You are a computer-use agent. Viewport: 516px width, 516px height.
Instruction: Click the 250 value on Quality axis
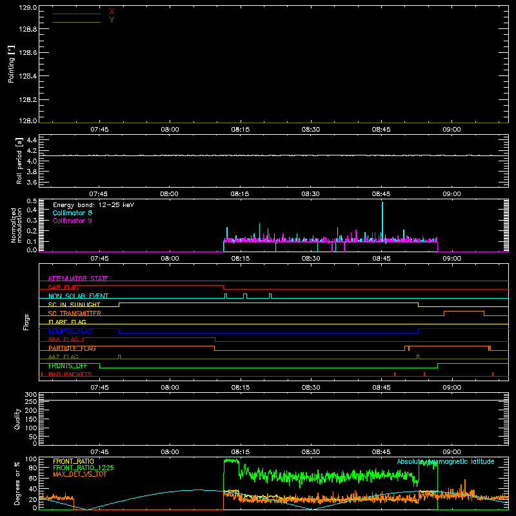tap(31, 401)
